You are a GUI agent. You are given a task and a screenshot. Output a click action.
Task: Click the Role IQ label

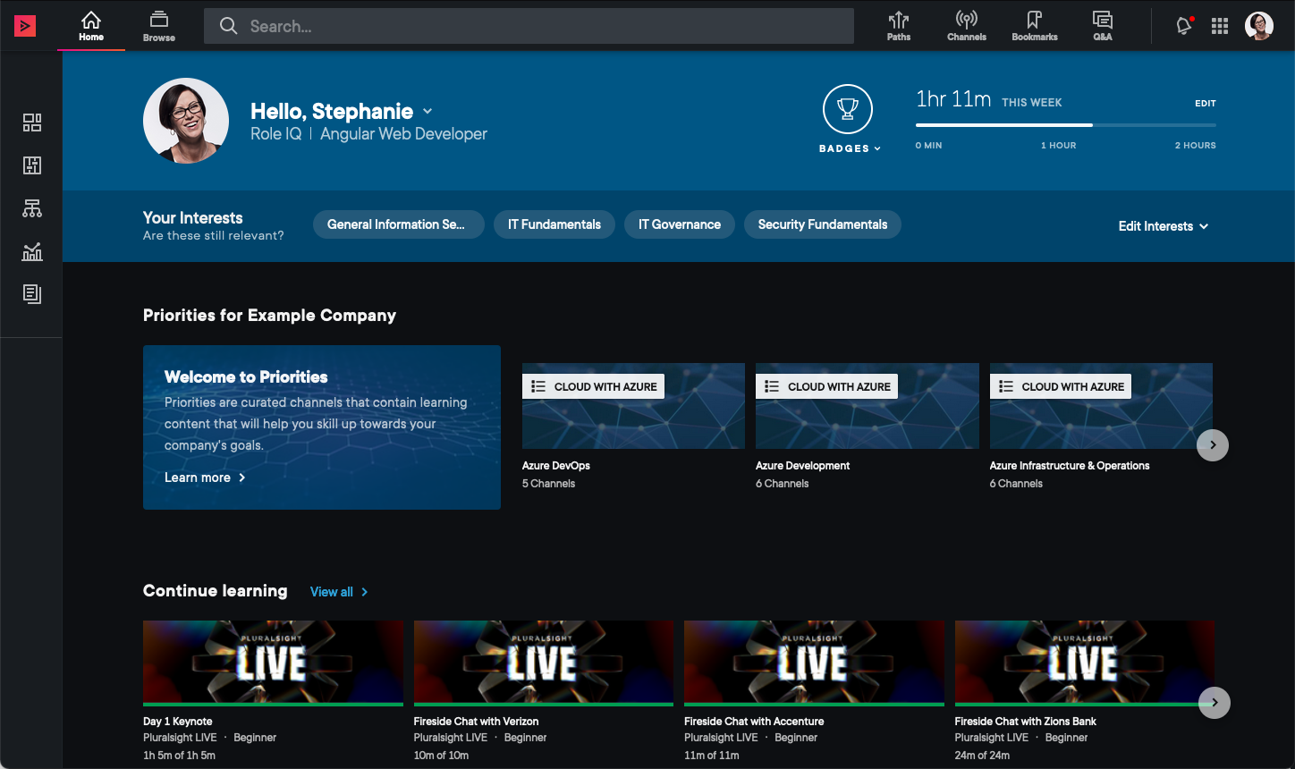pos(275,134)
